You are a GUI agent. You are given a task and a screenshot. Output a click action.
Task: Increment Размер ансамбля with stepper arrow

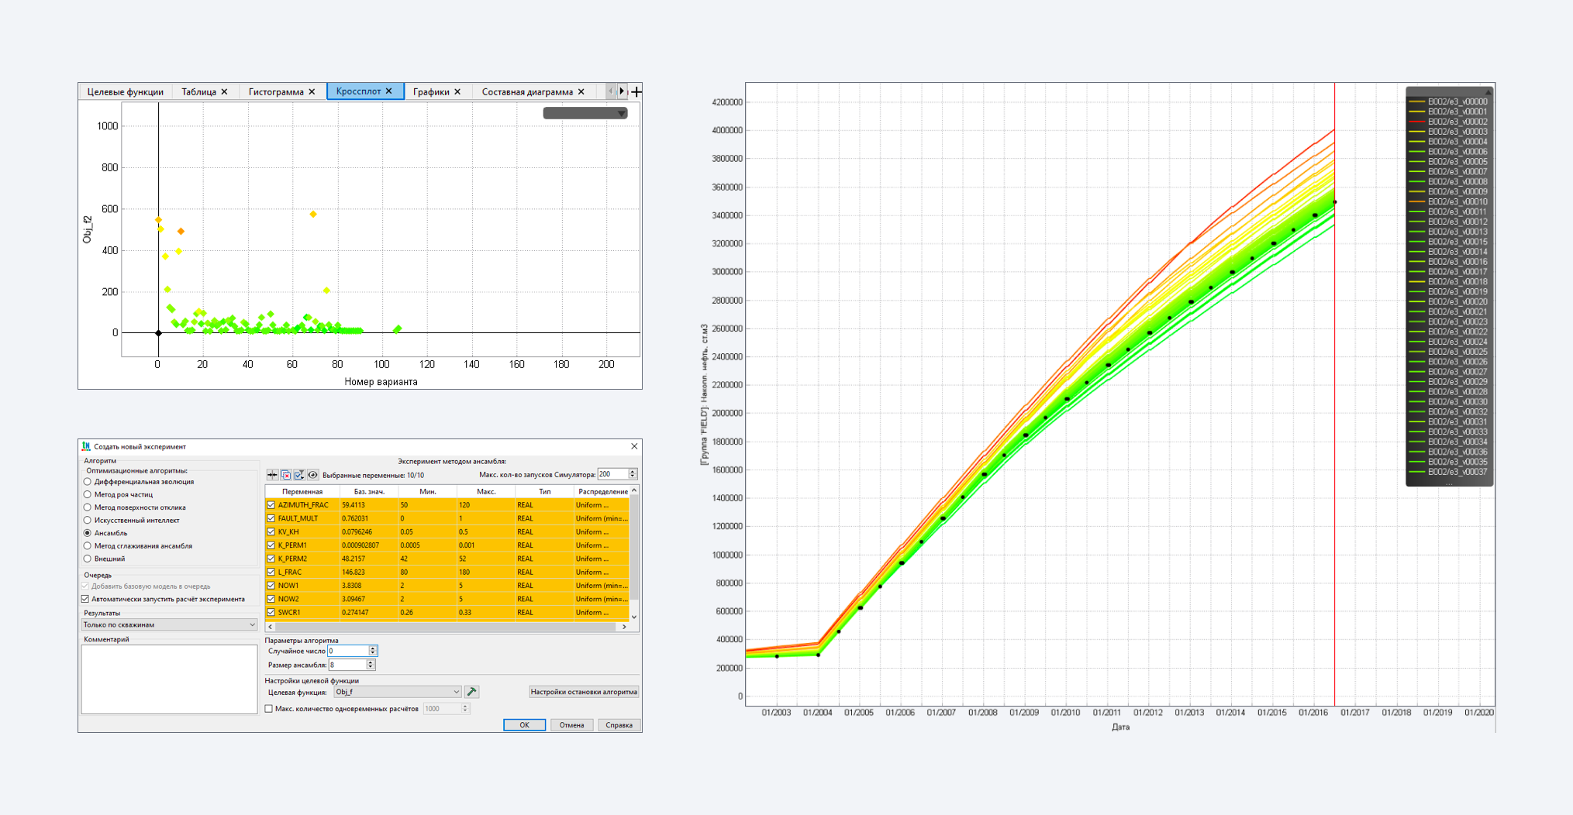pos(371,662)
